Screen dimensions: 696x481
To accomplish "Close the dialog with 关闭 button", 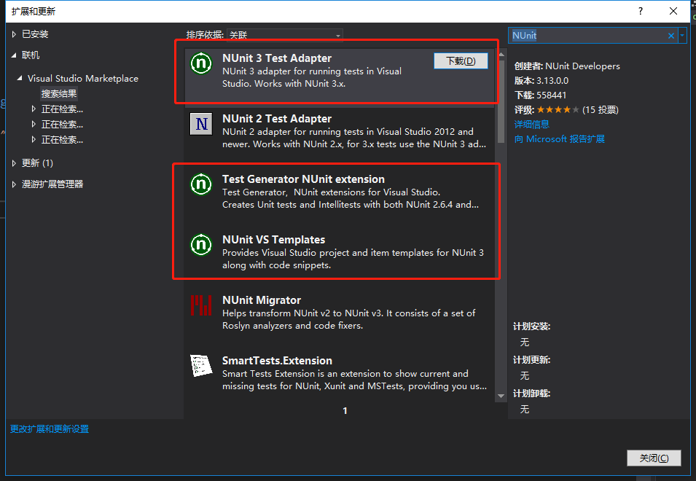I will 653,458.
